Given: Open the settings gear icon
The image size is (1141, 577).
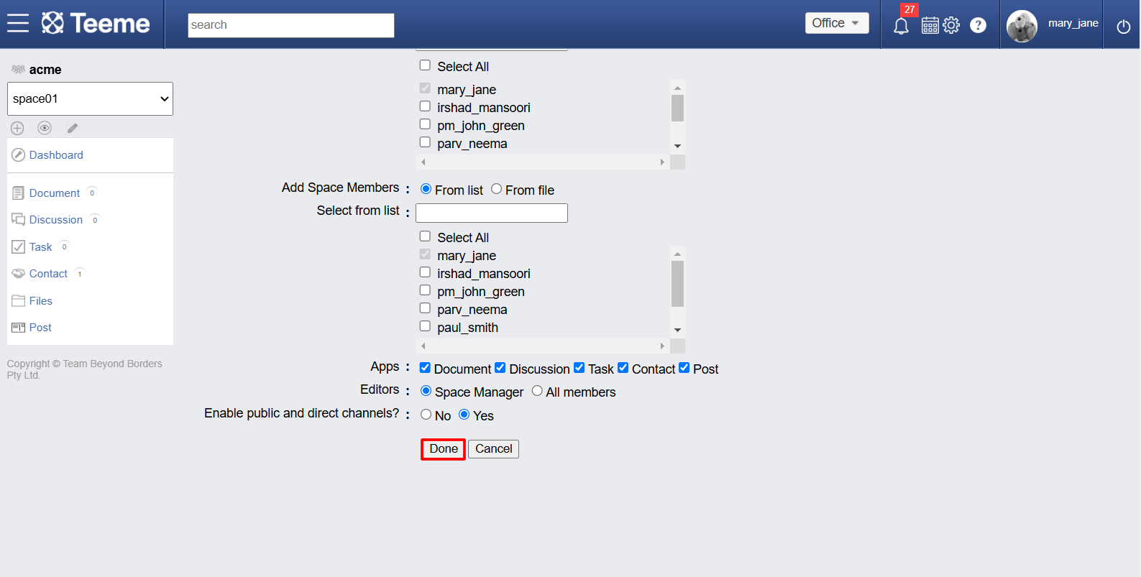Looking at the screenshot, I should pos(951,25).
